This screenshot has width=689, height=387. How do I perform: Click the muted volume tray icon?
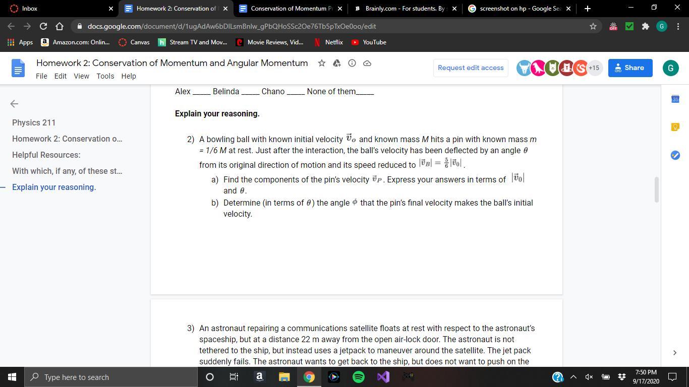click(589, 377)
